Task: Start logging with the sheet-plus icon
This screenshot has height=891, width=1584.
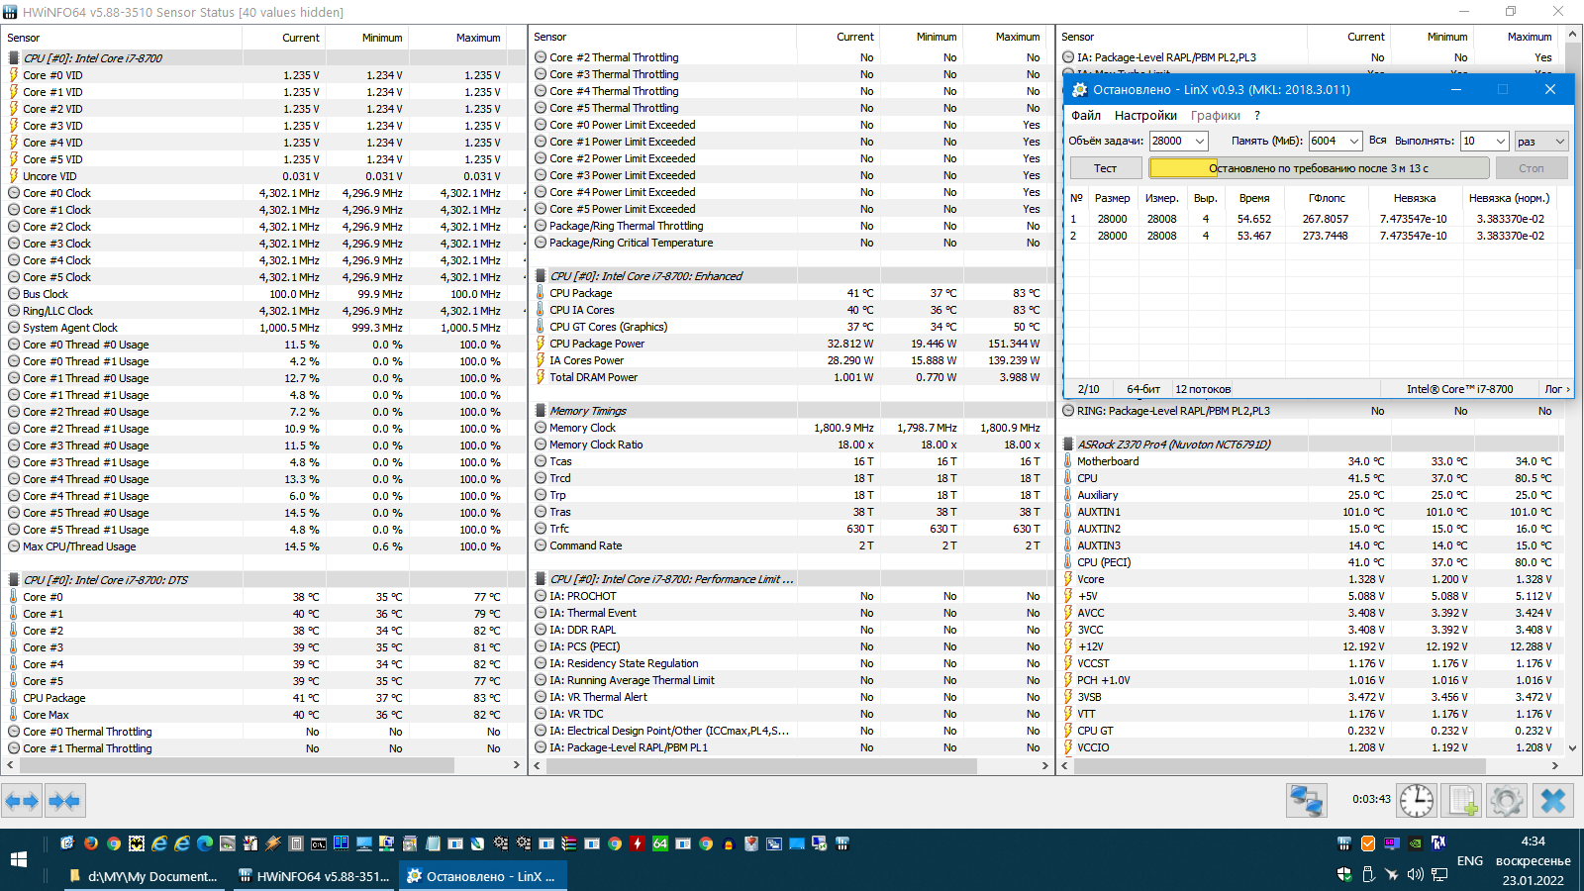Action: click(1462, 800)
